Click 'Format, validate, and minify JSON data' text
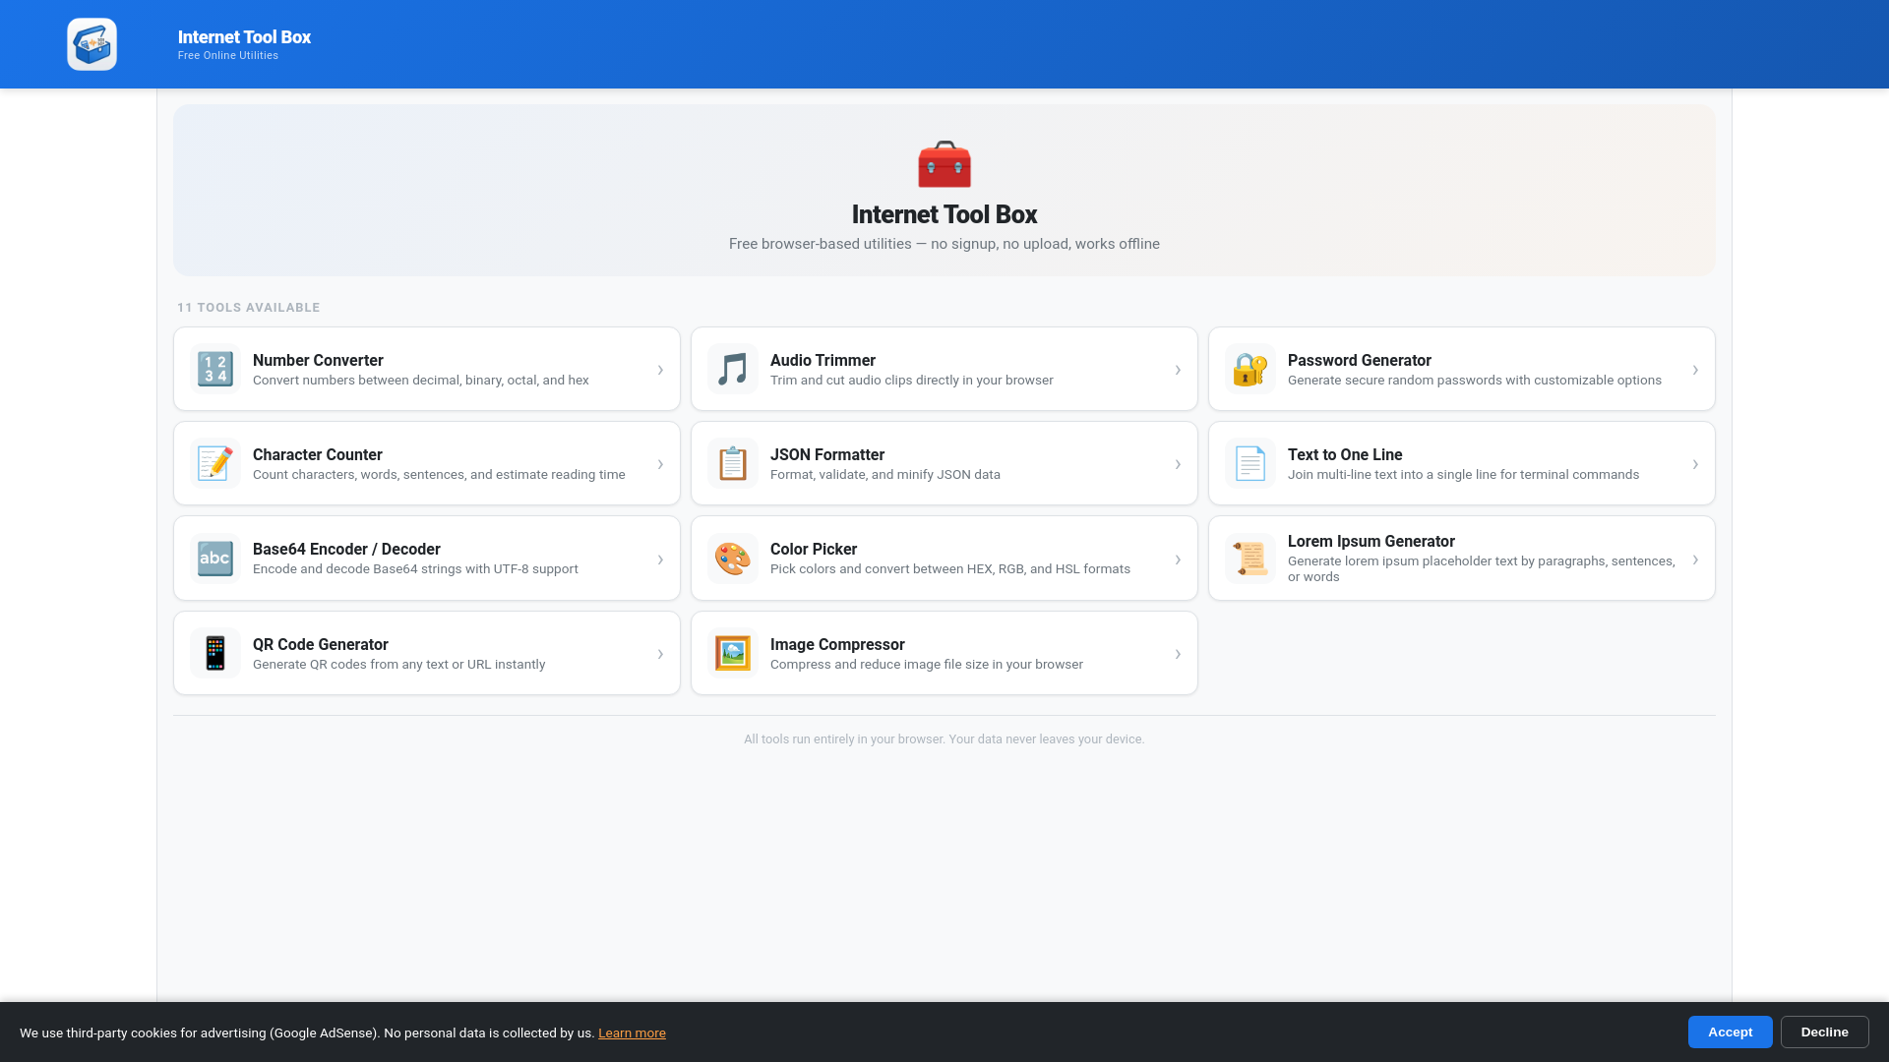The image size is (1889, 1062). pos(884,474)
